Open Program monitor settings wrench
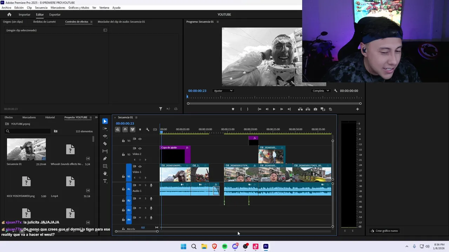The height and width of the screenshot is (252, 449). pos(335,91)
